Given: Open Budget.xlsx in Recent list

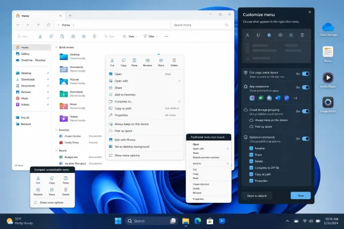Looking at the screenshot, I should point(71,157).
